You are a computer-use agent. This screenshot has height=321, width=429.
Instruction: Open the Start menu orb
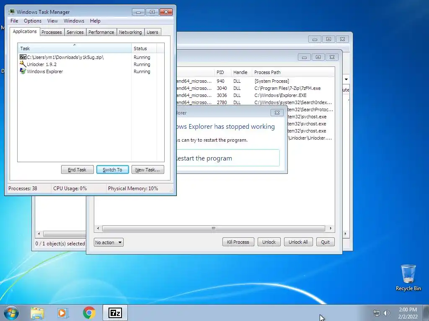[11, 313]
